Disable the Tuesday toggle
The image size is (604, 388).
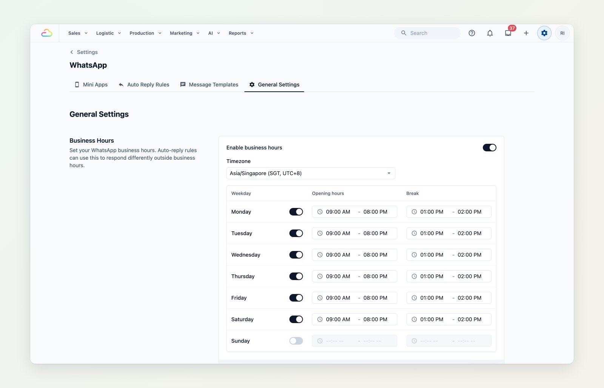[x=296, y=233]
